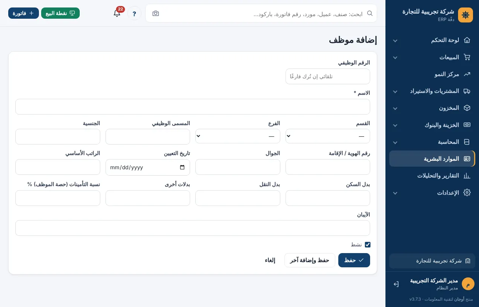The image size is (479, 307).
Task: Click the الرقم الوظيفي input field
Action: pyautogui.click(x=328, y=76)
